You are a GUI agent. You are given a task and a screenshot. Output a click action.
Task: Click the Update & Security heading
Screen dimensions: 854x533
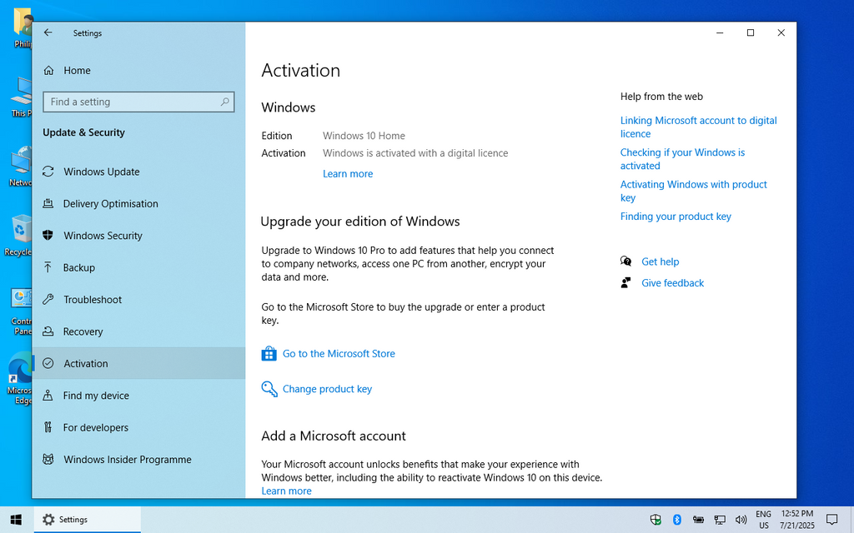pyautogui.click(x=84, y=132)
